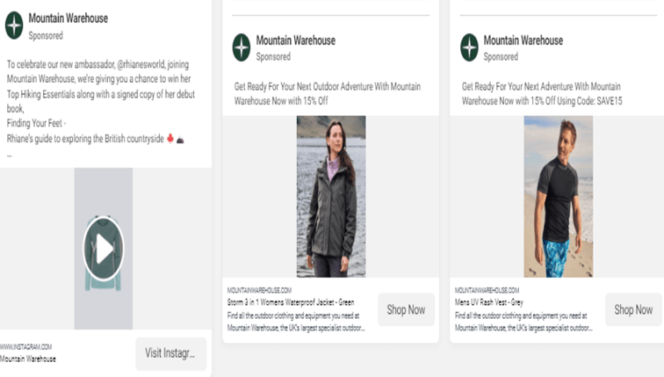Click the Visit Instagram button
Viewport: 664px width, 377px height.
[170, 353]
